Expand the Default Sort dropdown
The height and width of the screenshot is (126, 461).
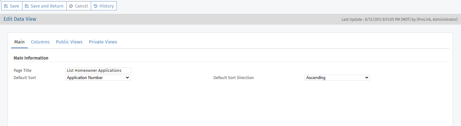[x=98, y=77]
